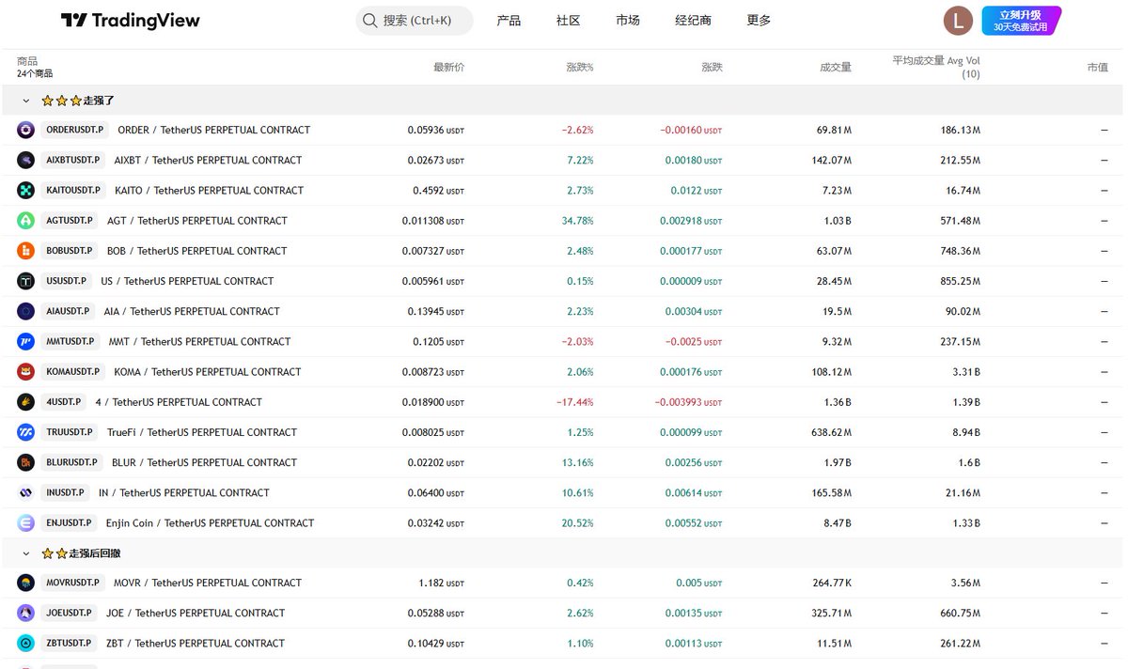Open the AIXBTUSDT.P symbol tag
Screen dimensions: 1128x669
(72, 160)
